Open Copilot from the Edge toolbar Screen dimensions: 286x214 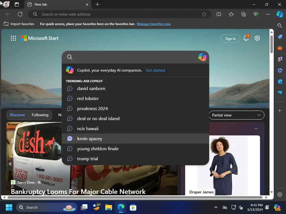(x=280, y=14)
